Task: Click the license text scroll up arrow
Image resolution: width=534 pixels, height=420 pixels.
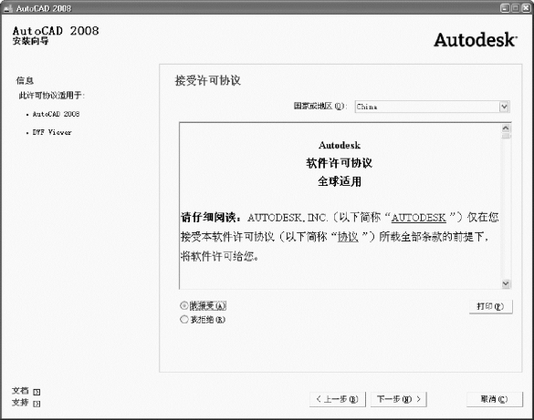Action: click(506, 128)
